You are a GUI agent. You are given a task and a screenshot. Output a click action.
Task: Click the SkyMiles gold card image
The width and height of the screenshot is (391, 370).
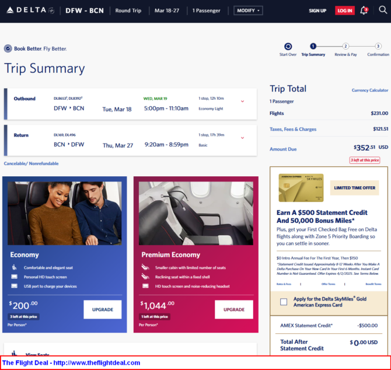301,188
